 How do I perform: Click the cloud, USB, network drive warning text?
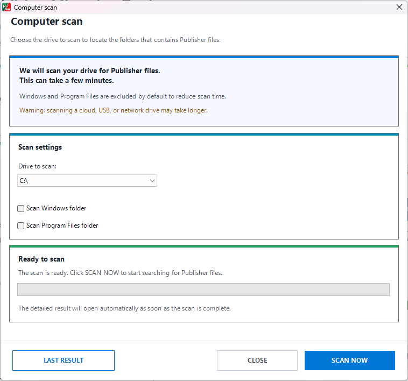click(114, 110)
